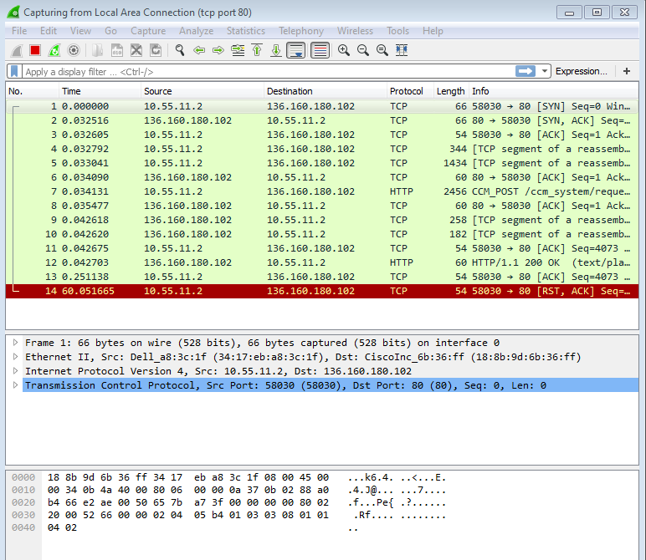Toggle auto-scroll during live capture

(296, 50)
